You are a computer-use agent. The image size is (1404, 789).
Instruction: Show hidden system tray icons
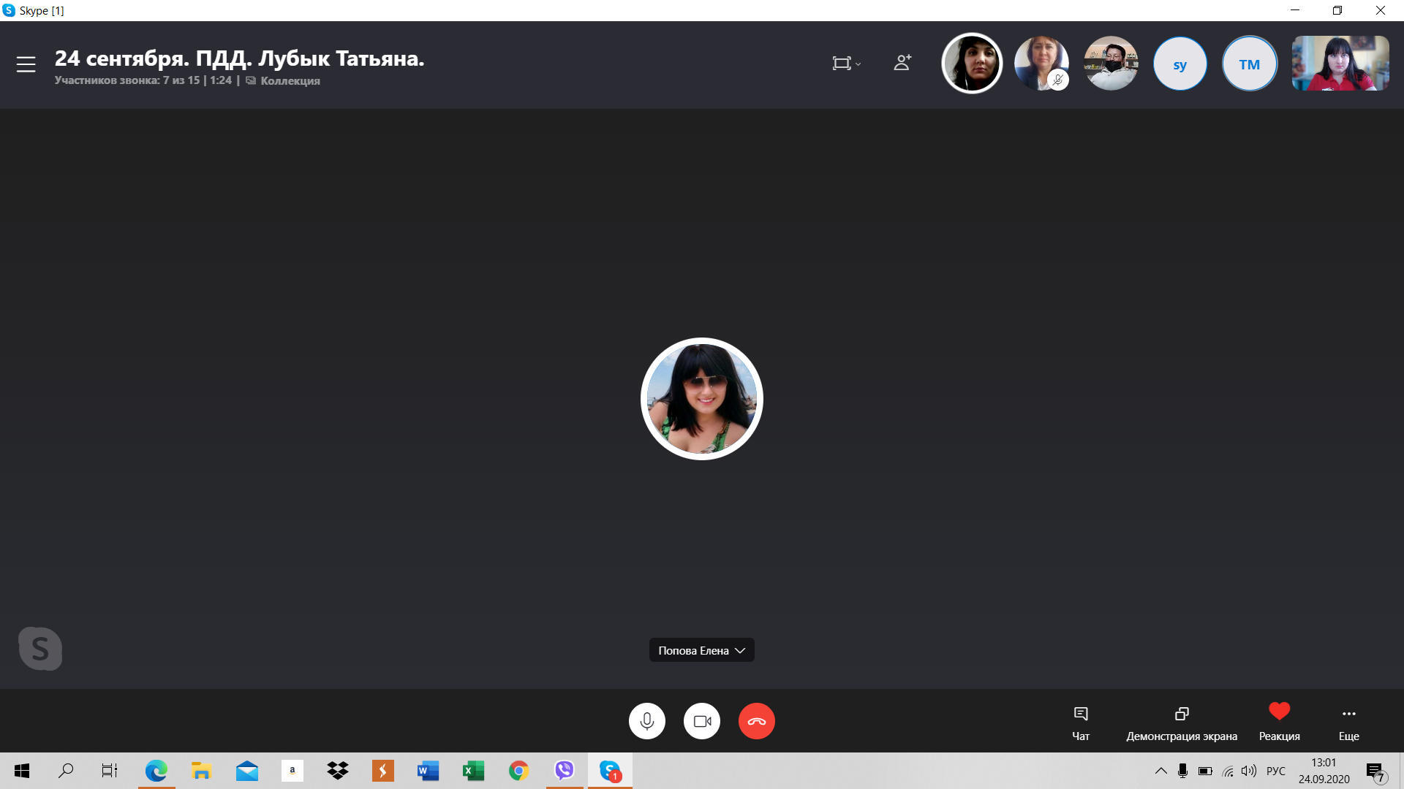click(1160, 771)
